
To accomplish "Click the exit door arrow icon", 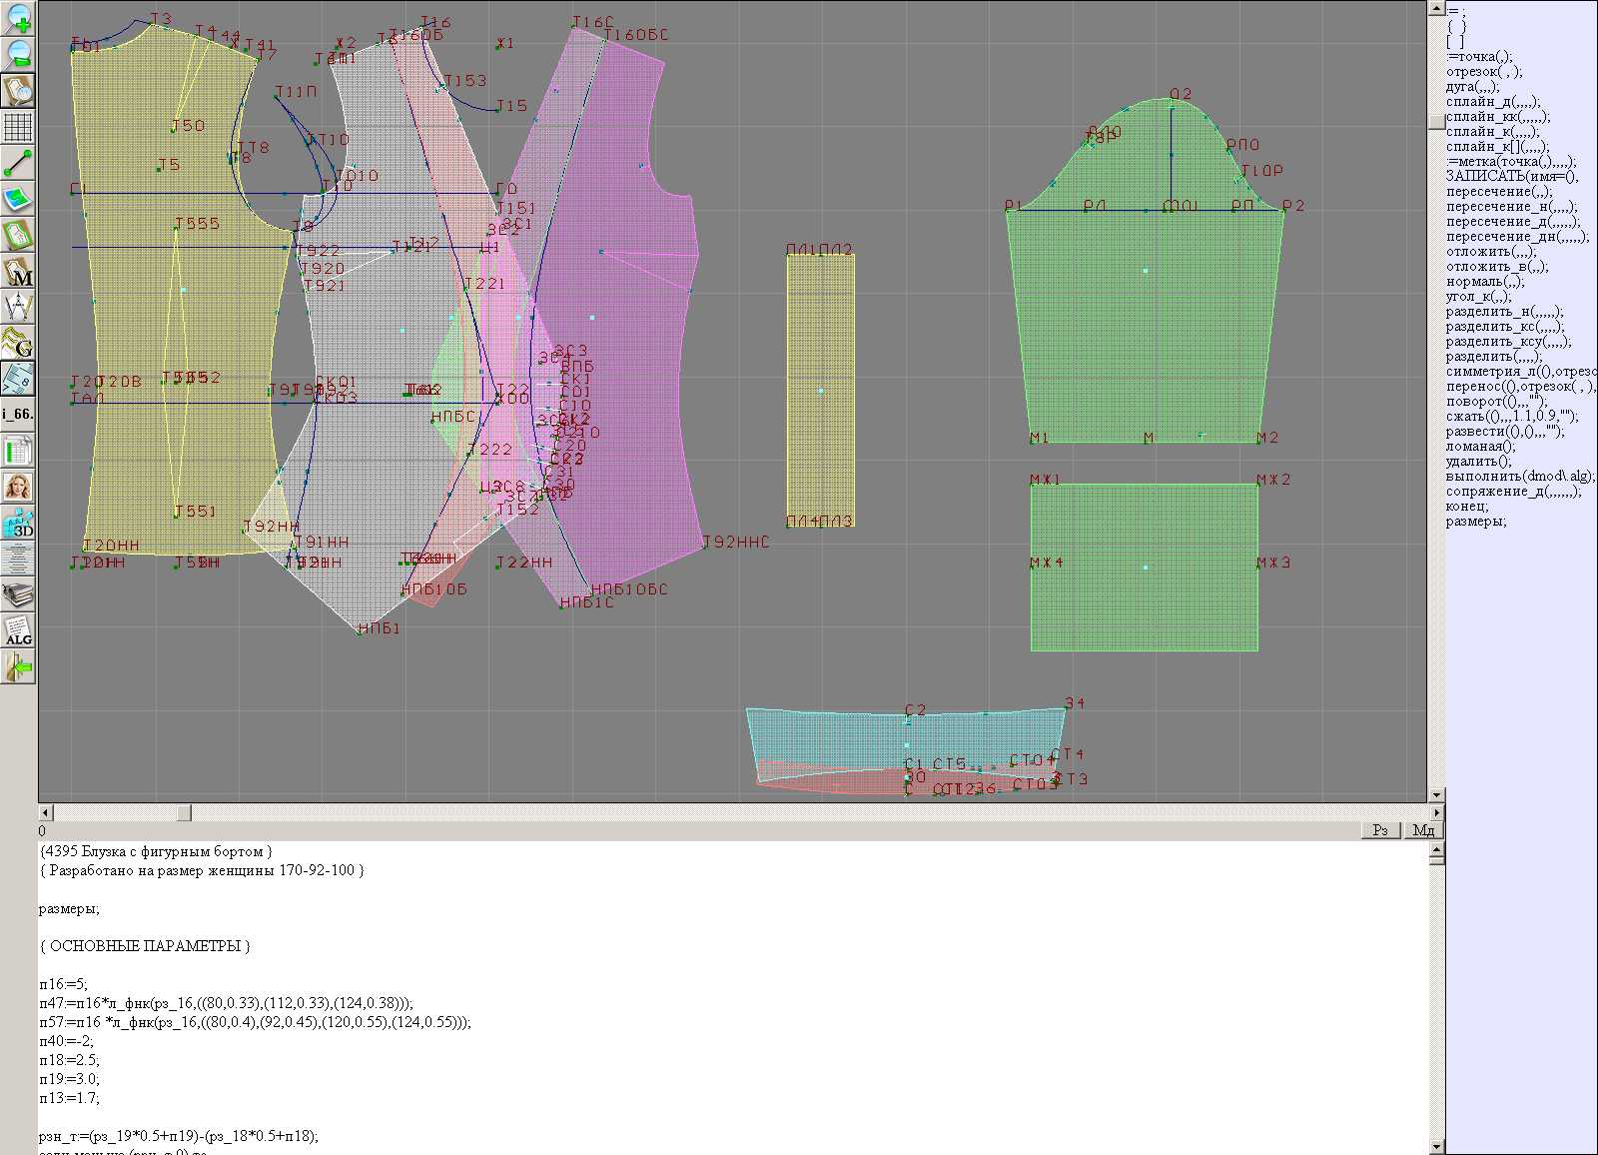I will coord(18,666).
